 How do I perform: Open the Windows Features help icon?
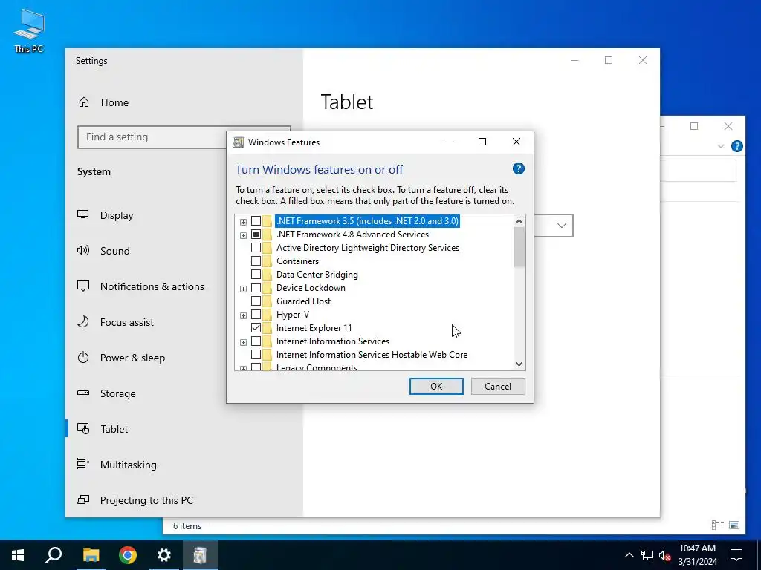click(x=518, y=168)
